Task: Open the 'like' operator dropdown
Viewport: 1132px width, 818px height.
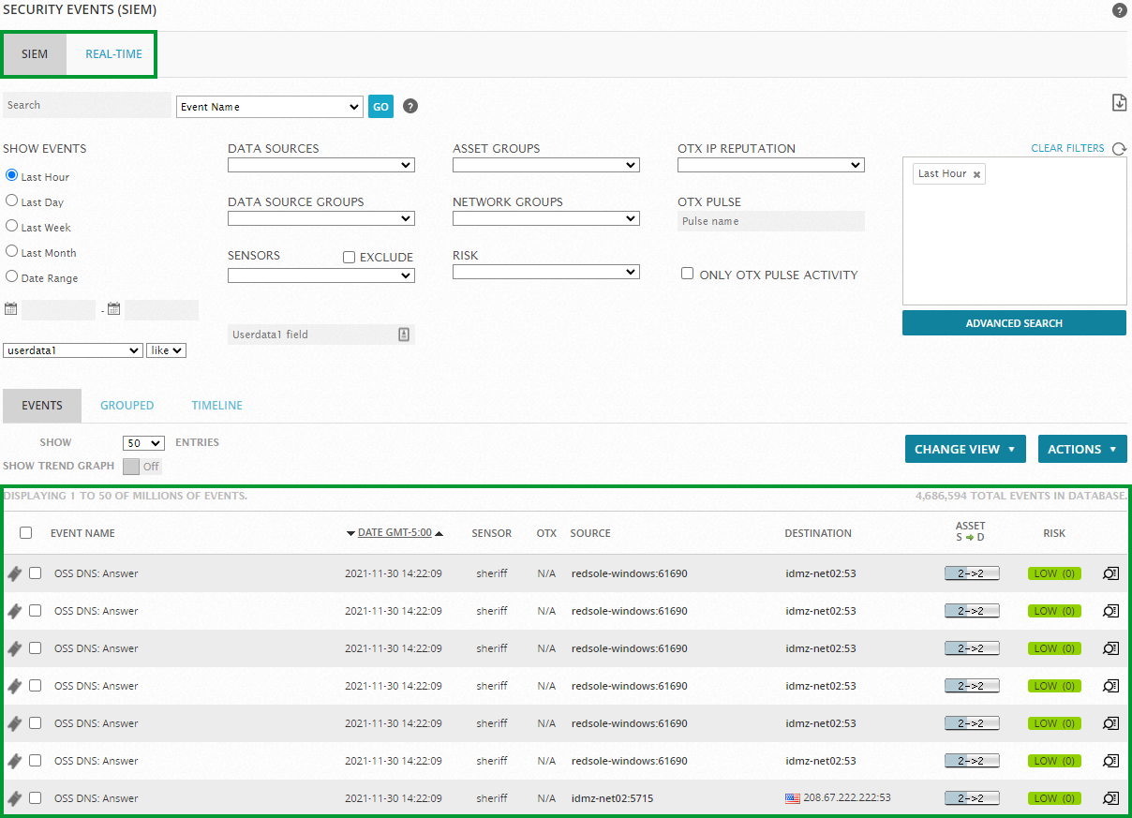Action: [167, 350]
